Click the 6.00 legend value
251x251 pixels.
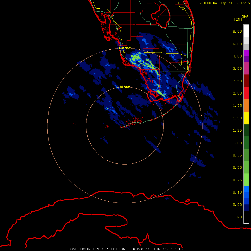point(237,44)
